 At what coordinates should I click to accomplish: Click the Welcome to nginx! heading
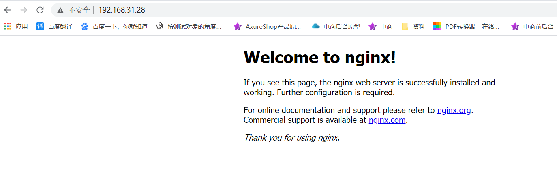319,58
